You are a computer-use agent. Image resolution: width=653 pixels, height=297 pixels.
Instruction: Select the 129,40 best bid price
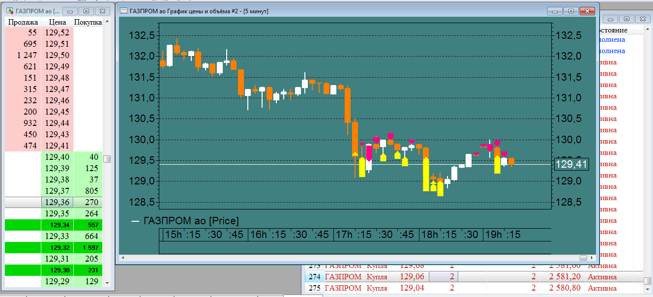[58, 157]
